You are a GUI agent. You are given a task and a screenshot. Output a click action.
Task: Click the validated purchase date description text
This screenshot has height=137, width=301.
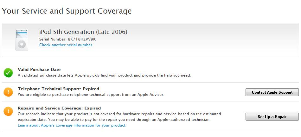104,75
